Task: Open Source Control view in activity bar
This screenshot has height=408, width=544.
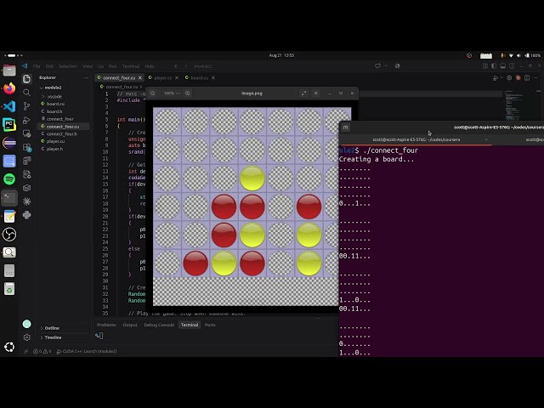Action: point(26,105)
